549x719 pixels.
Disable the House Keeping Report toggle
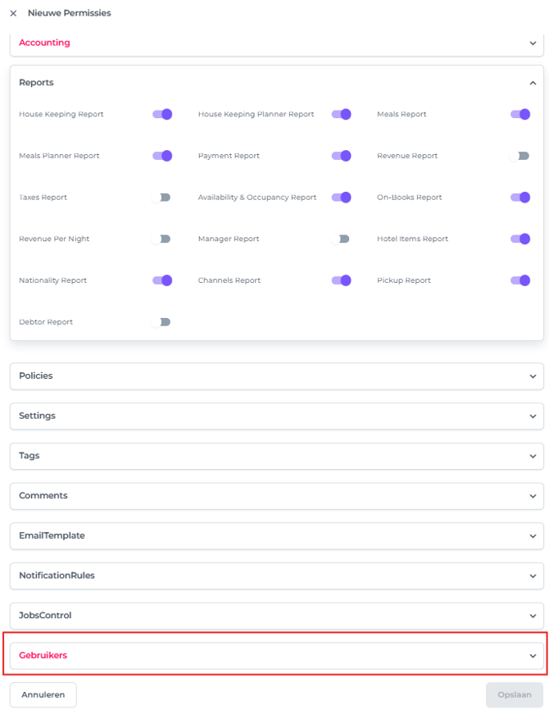[162, 114]
